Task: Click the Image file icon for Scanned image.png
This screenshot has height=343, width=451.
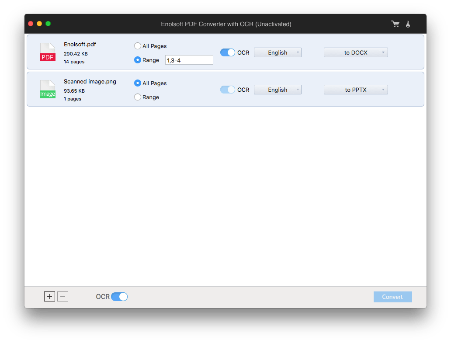Action: [x=48, y=89]
